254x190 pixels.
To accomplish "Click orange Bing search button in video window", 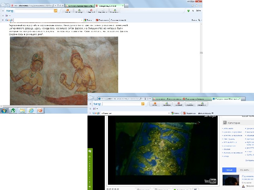I will tap(143, 104).
